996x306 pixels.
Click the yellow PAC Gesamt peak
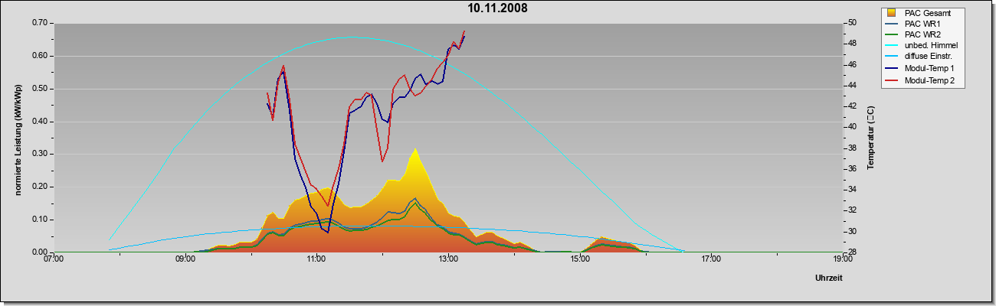coord(414,150)
